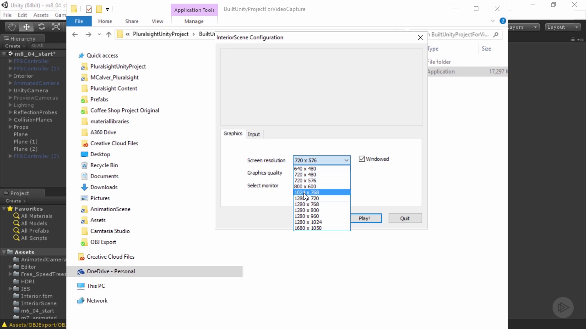Screen dimensions: 586x329
Task: Click the Size column header
Action: click(486, 48)
